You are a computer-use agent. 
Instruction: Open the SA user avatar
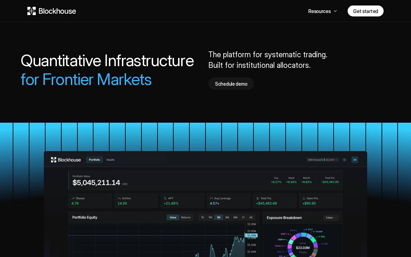355,160
